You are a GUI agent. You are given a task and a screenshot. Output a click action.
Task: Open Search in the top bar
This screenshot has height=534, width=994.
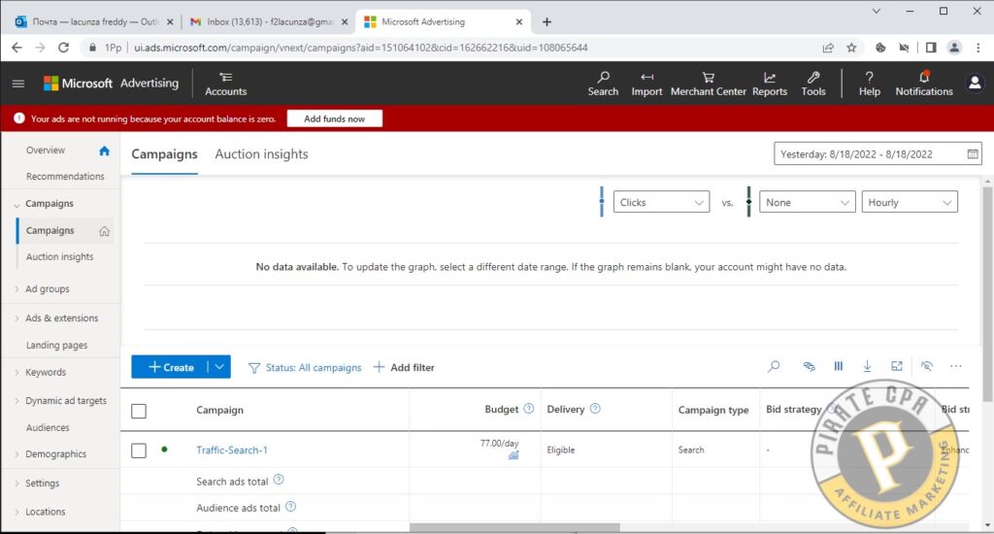[603, 83]
